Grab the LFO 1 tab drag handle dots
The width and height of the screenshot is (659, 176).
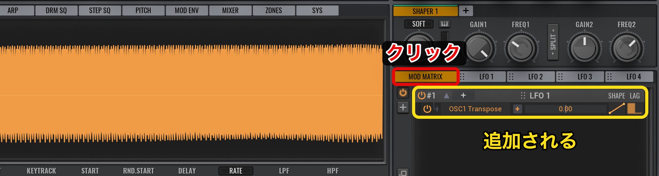(462, 77)
